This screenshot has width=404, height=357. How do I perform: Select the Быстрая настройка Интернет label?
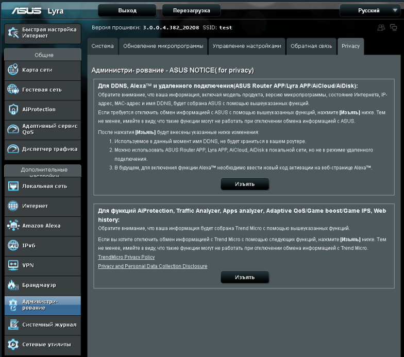tap(49, 33)
